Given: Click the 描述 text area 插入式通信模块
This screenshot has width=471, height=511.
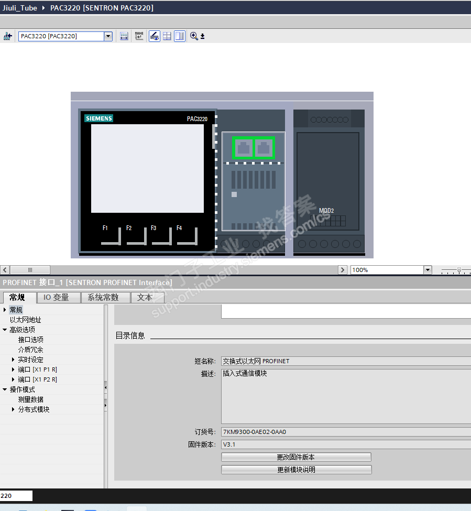Looking at the screenshot, I should click(x=346, y=396).
